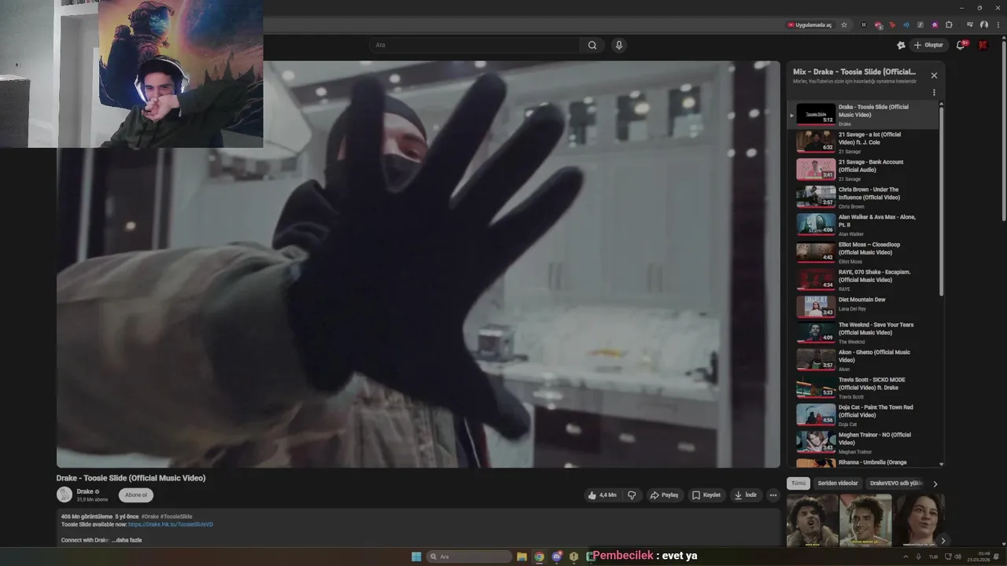Play 21 Savage - a lot from the Mix

(x=863, y=142)
